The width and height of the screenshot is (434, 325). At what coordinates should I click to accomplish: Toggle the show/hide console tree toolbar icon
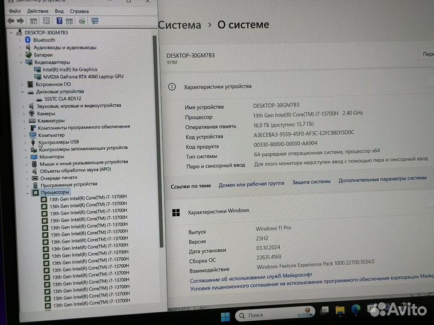pyautogui.click(x=34, y=21)
